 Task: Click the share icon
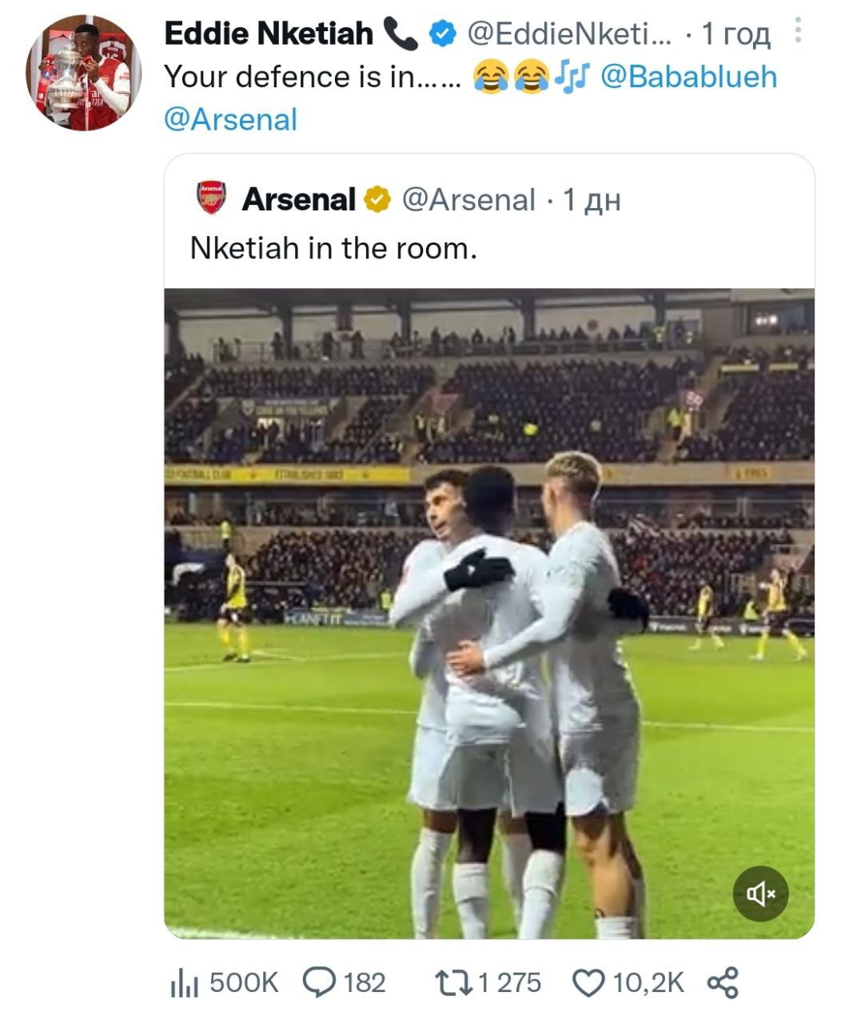coord(723,982)
